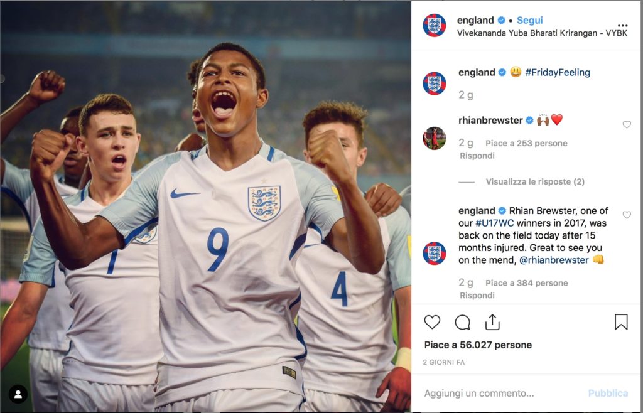The image size is (643, 413).
Task: Open the #FridayFeeling hashtag
Action: click(557, 72)
